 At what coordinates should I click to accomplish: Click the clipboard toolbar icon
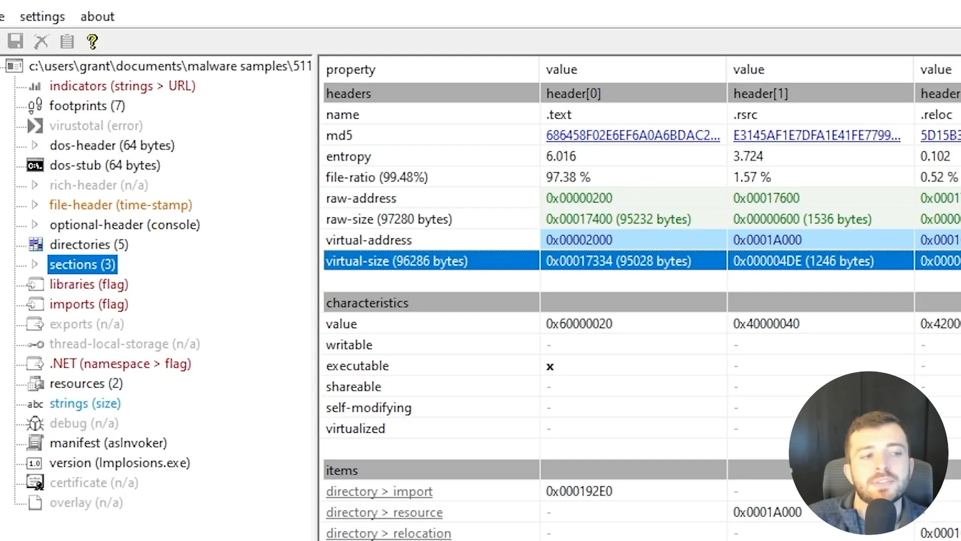[67, 41]
